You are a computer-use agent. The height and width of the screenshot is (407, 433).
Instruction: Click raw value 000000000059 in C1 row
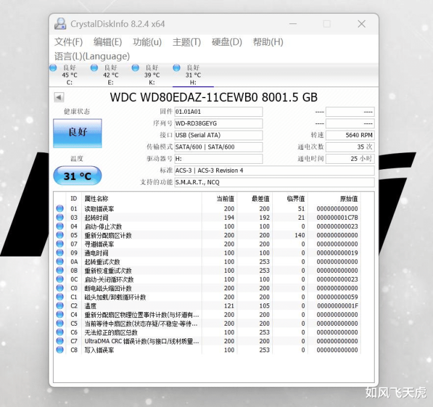[x=337, y=297]
